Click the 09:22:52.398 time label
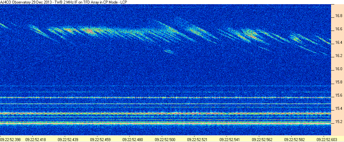344x142 pixels. click(x=11, y=139)
